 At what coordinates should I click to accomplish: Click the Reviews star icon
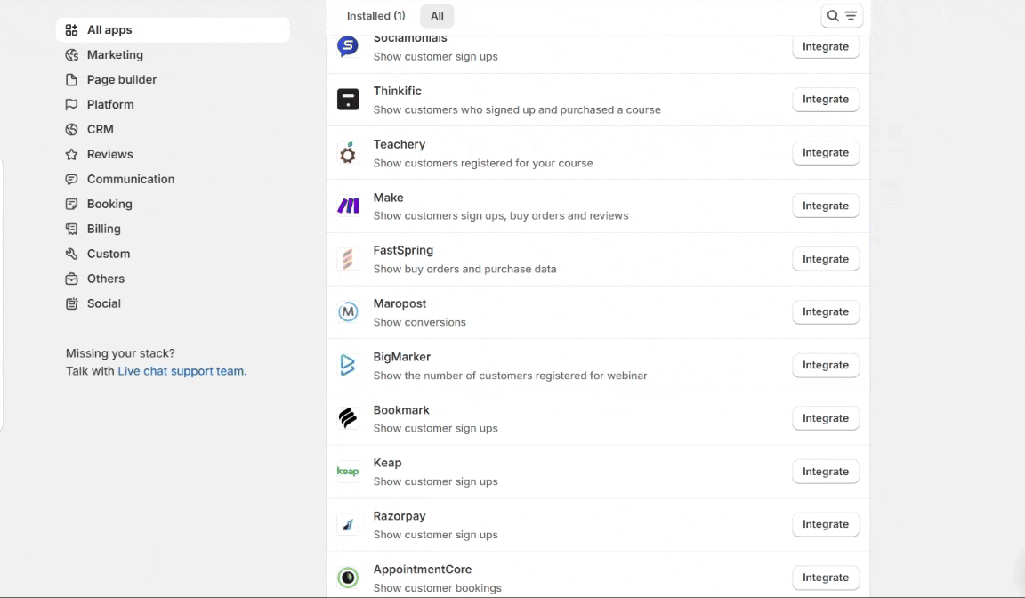point(71,154)
